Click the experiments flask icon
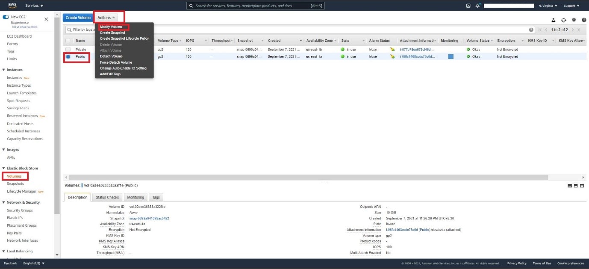The height and width of the screenshot is (269, 589). coord(553,20)
